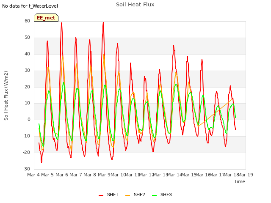Toggle the SHF2 legend entry

coord(135,195)
